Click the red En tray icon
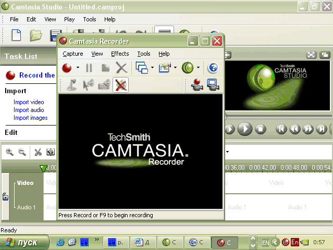333x250 pixels. [295, 242]
